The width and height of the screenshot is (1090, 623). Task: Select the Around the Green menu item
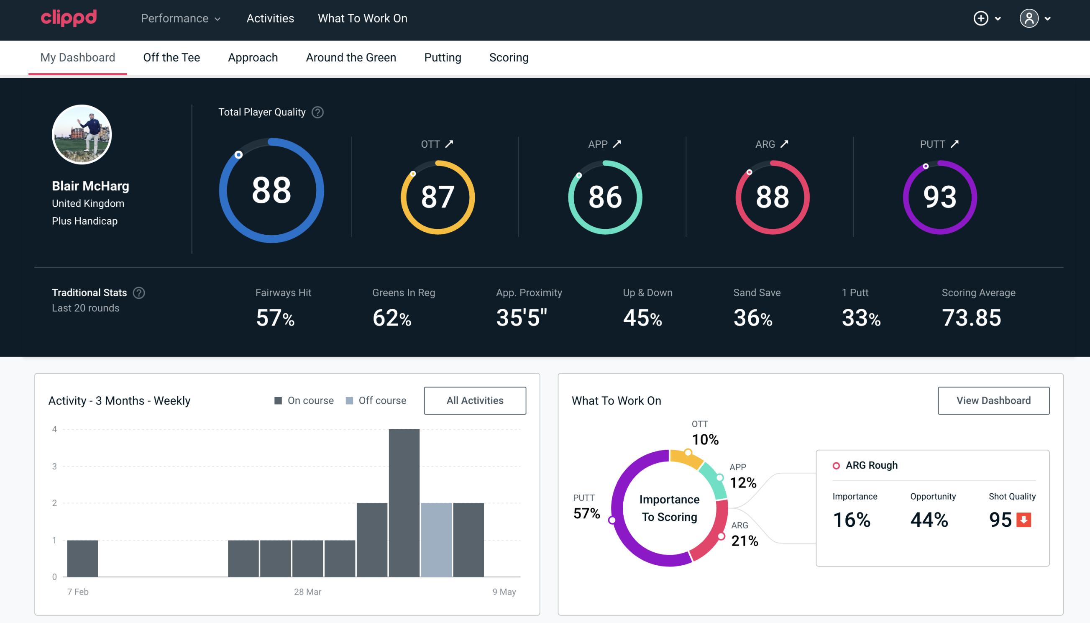pos(351,57)
